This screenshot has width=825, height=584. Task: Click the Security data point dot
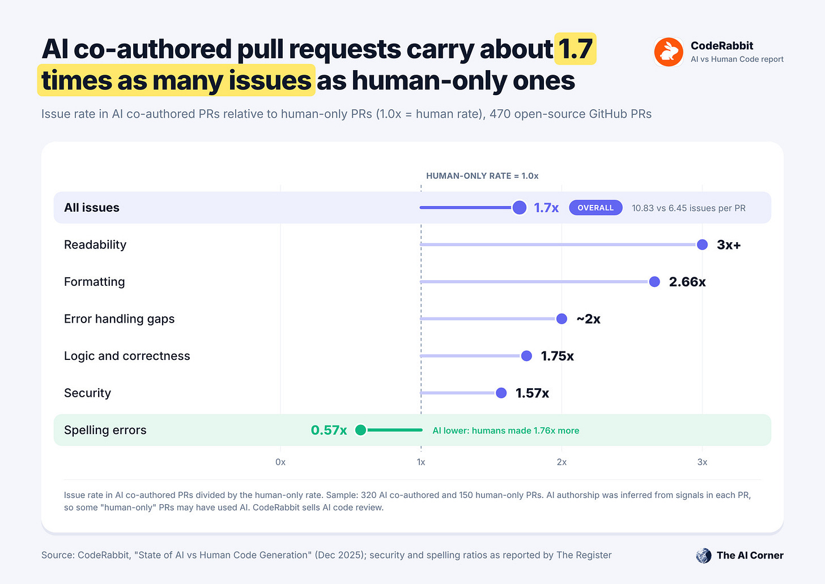click(501, 393)
